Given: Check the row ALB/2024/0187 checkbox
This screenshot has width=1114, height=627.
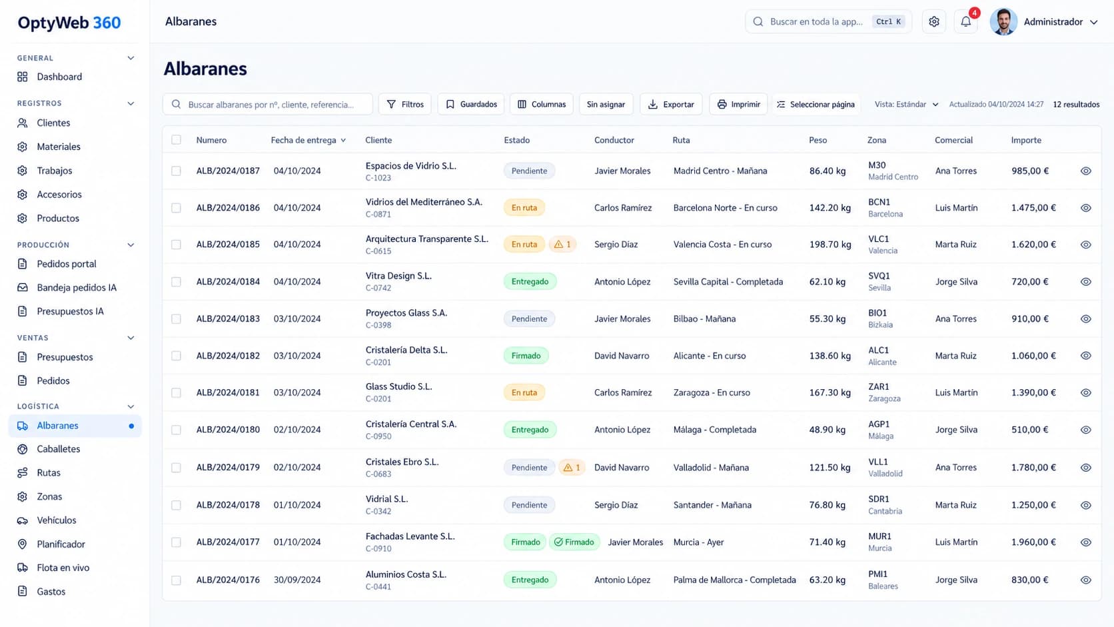Looking at the screenshot, I should point(176,171).
